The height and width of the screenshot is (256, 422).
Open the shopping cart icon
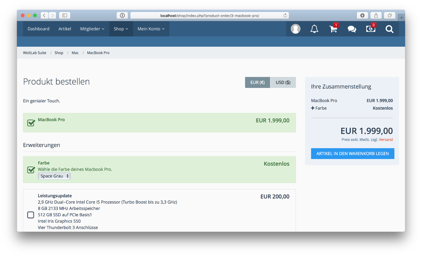333,29
